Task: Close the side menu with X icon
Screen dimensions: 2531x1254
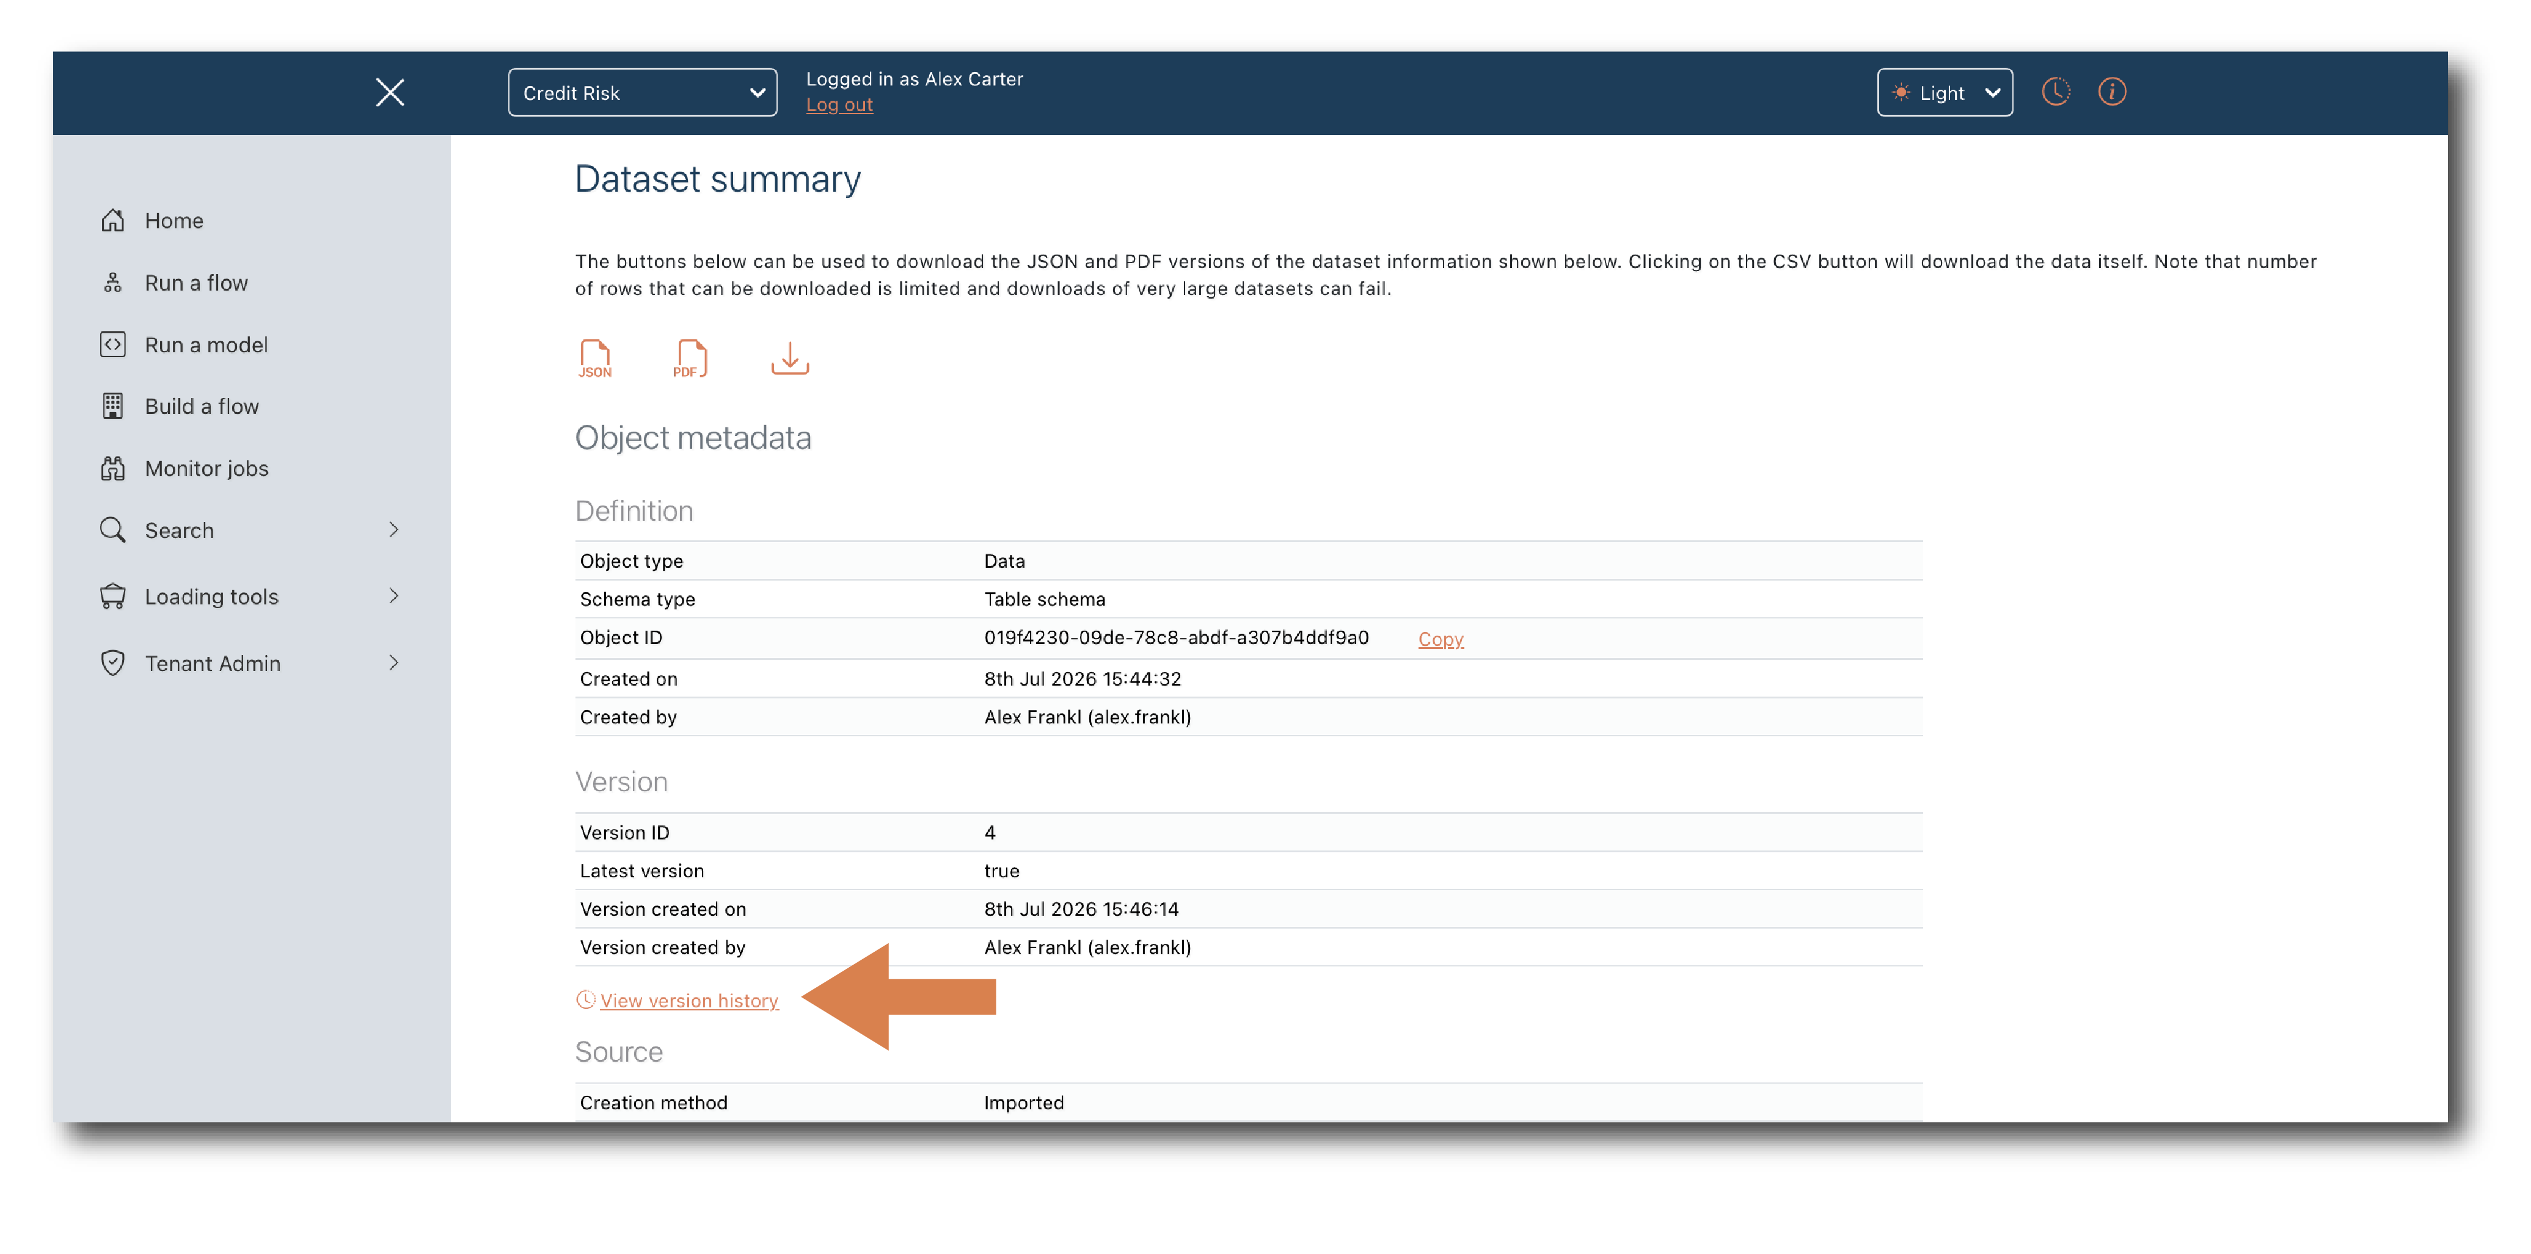Action: pos(390,92)
